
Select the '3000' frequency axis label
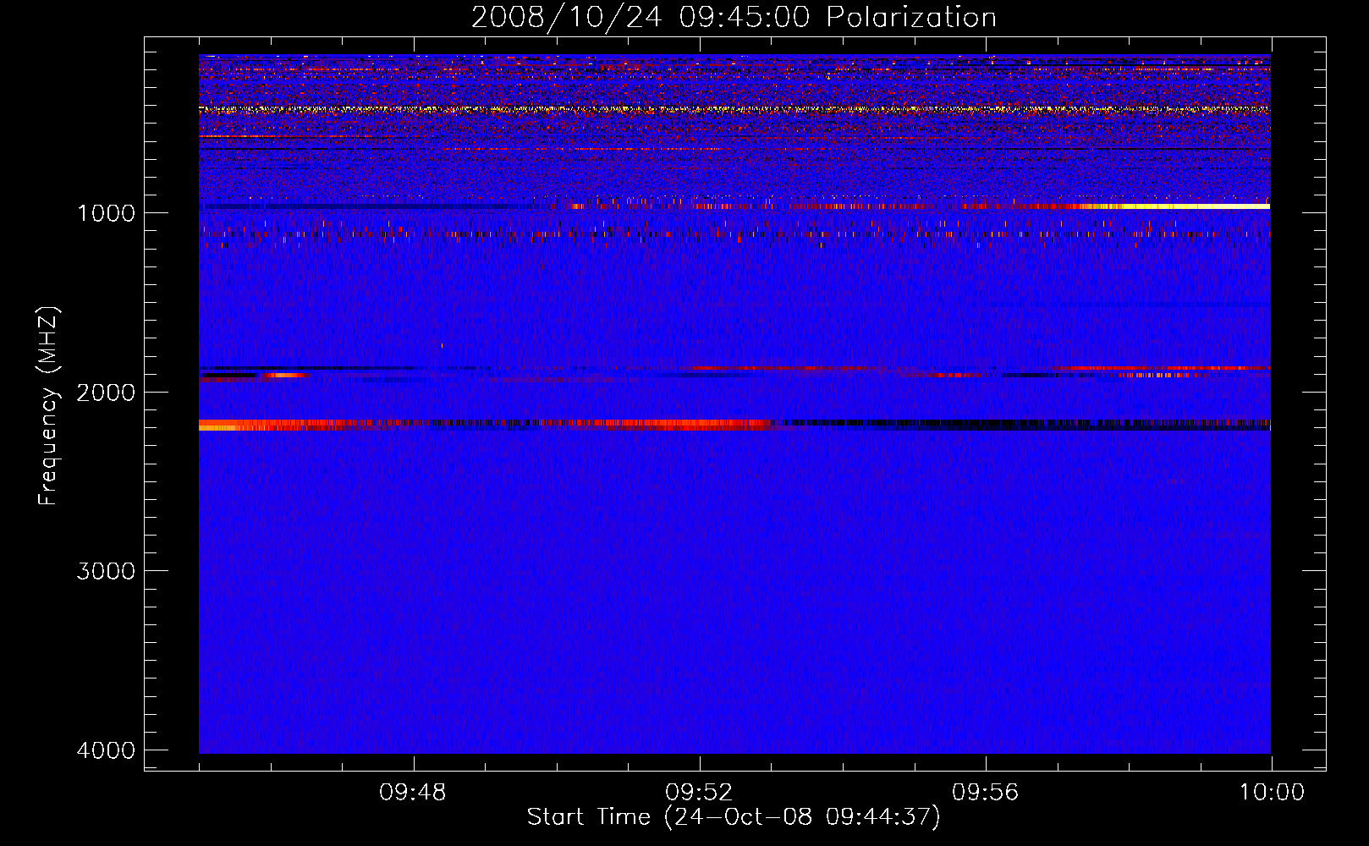(106, 571)
